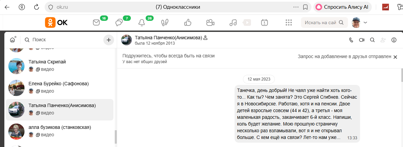Open the messages envelope icon
The image size is (403, 147).
click(x=97, y=23)
